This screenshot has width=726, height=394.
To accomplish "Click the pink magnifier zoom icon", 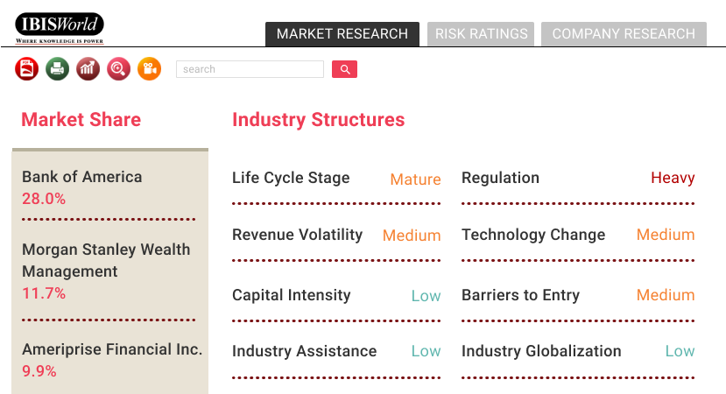I will point(119,68).
